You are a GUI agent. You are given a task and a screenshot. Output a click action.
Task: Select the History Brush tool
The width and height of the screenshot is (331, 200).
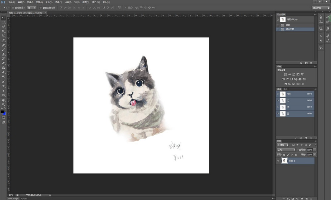[3, 59]
